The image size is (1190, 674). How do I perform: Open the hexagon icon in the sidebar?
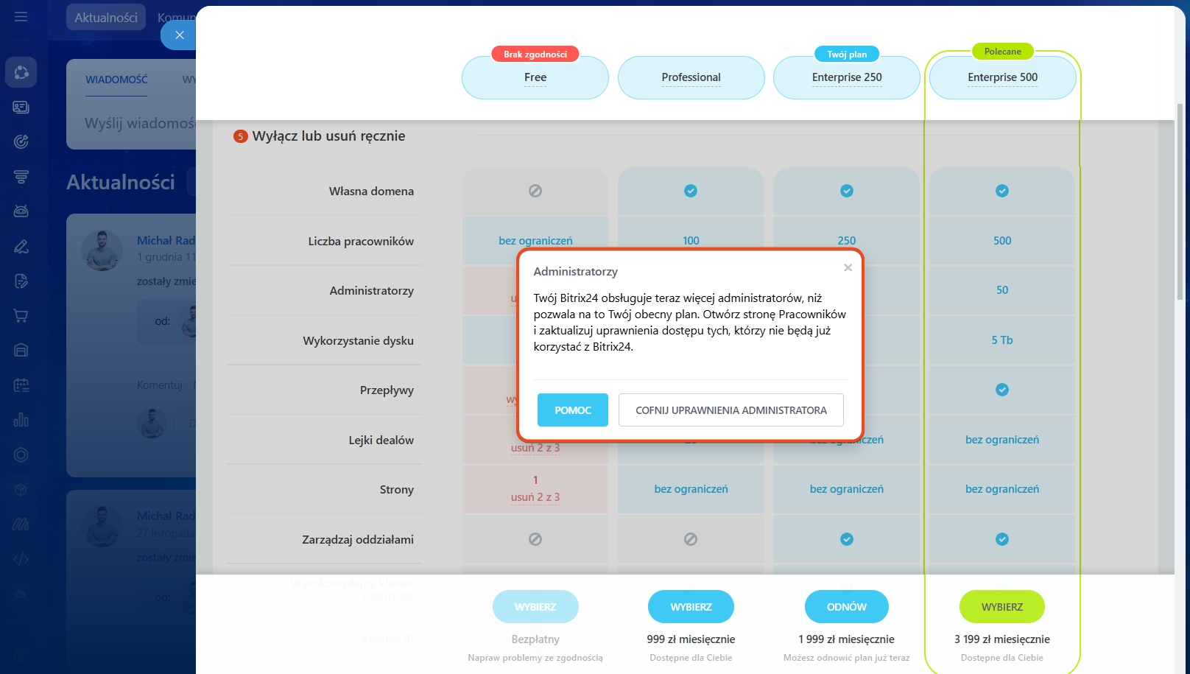(x=21, y=455)
